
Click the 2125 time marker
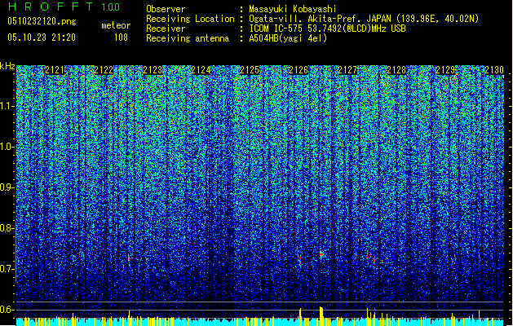point(250,70)
